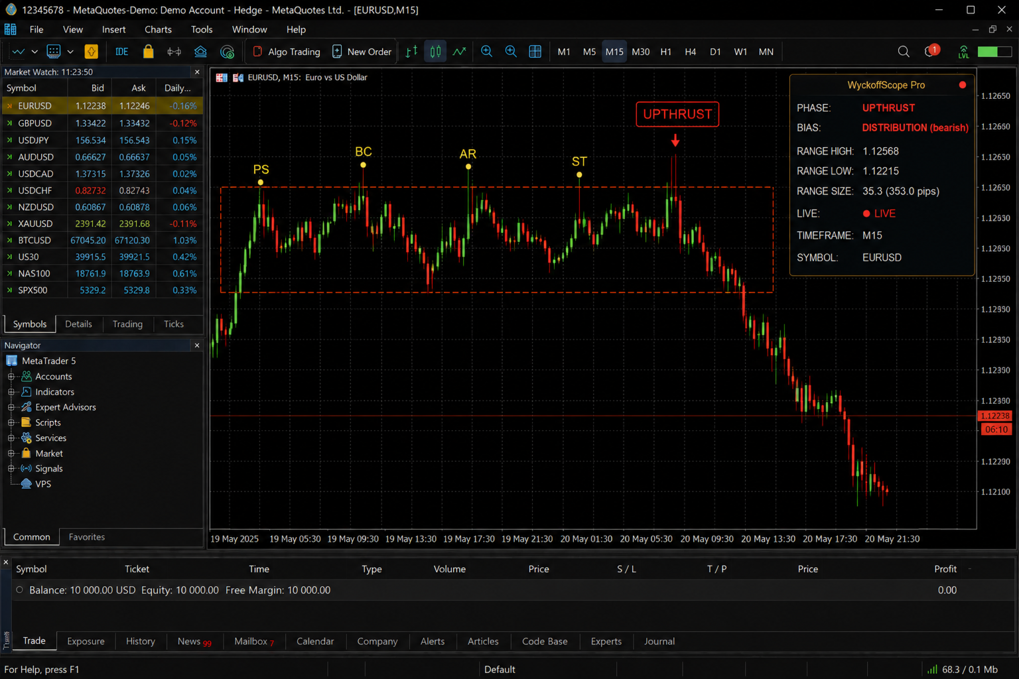The image size is (1019, 679).
Task: Open the Market shopping bag icon
Action: pyautogui.click(x=148, y=52)
